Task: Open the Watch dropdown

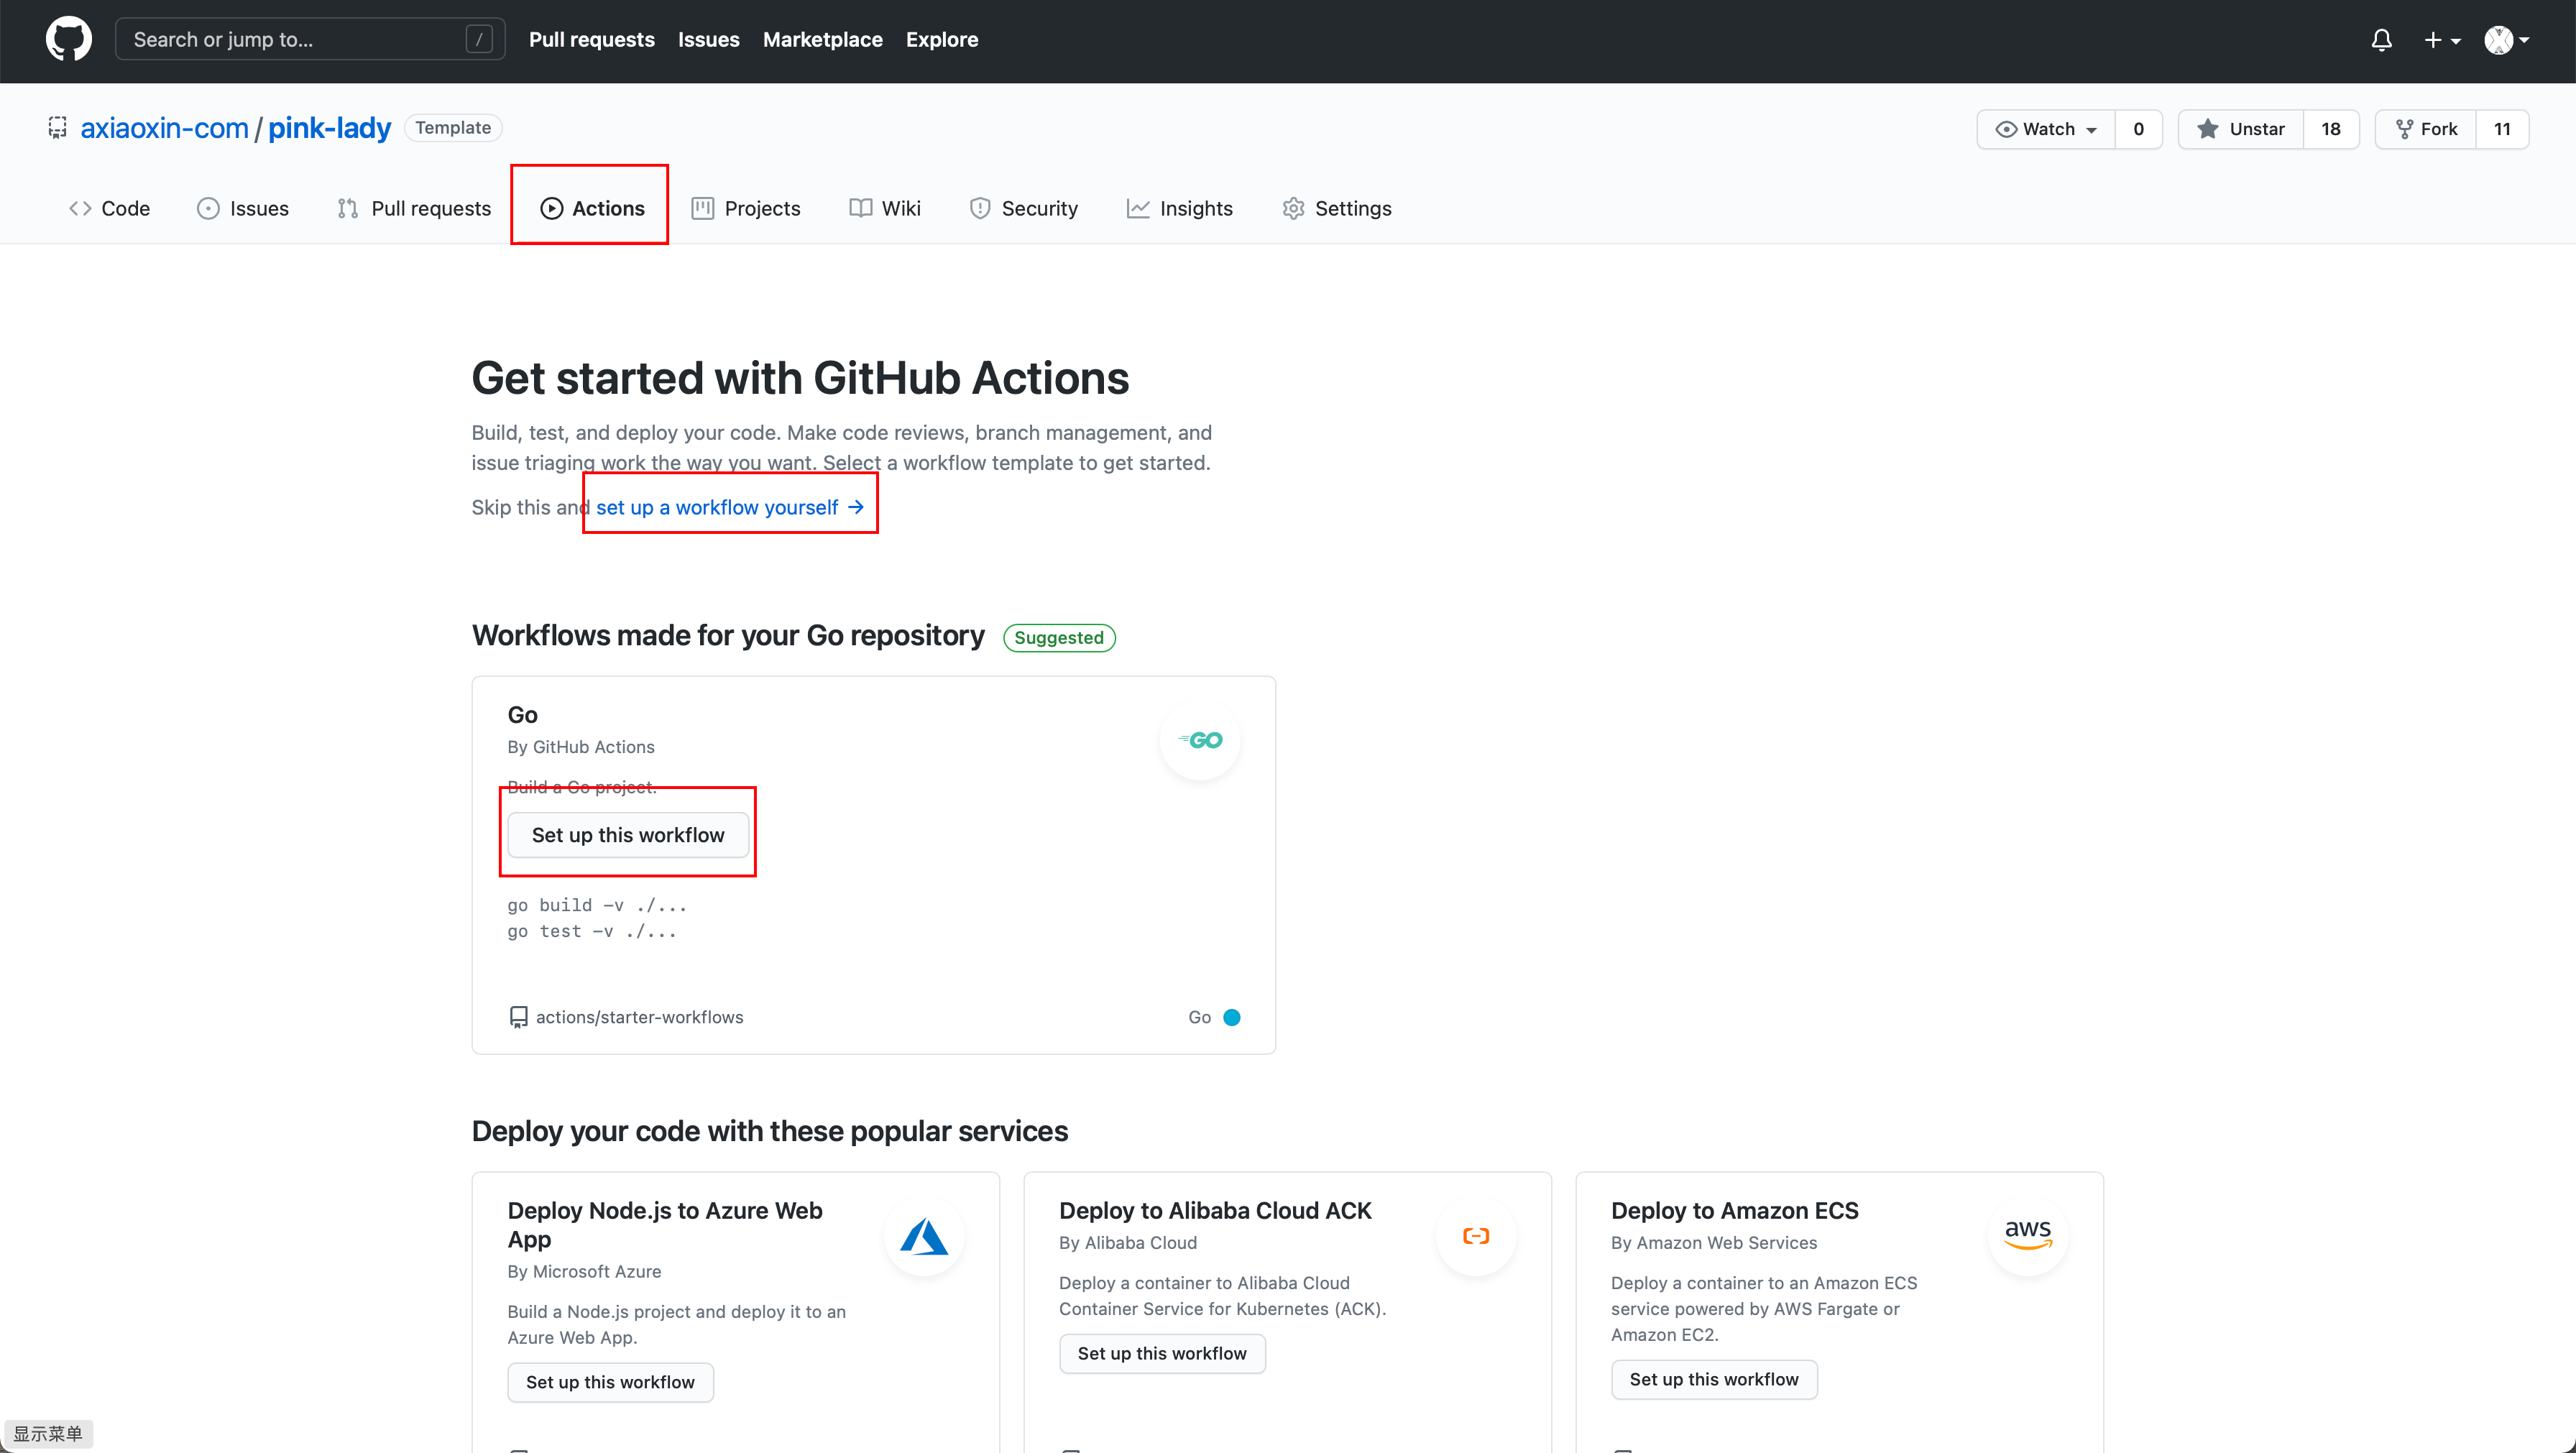Action: 2046,128
